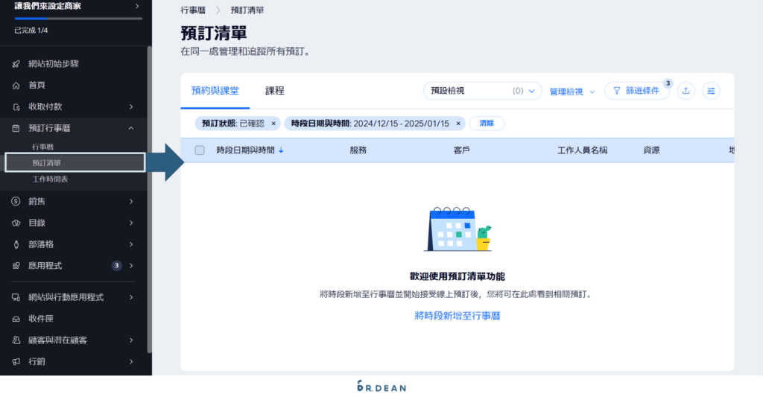Open the column customization sliders icon
The height and width of the screenshot is (397, 763).
tap(711, 90)
